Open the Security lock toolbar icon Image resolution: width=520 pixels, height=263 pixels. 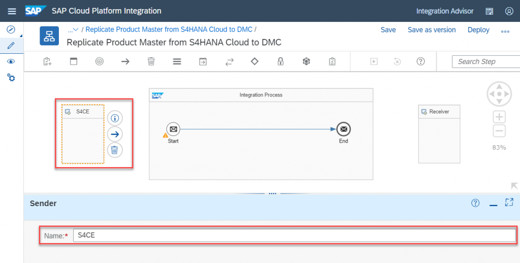(x=280, y=61)
